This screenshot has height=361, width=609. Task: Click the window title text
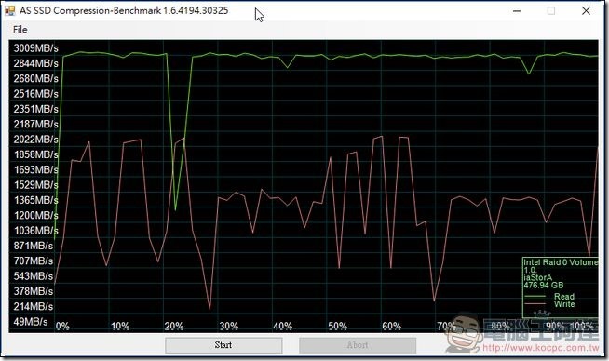pos(124,10)
